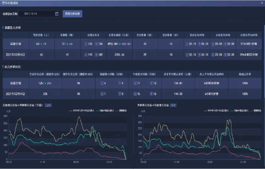Screen dimensions: 265x169
Task: Click the 上 icon beside 136 in current plan row
Action: point(86,44)
